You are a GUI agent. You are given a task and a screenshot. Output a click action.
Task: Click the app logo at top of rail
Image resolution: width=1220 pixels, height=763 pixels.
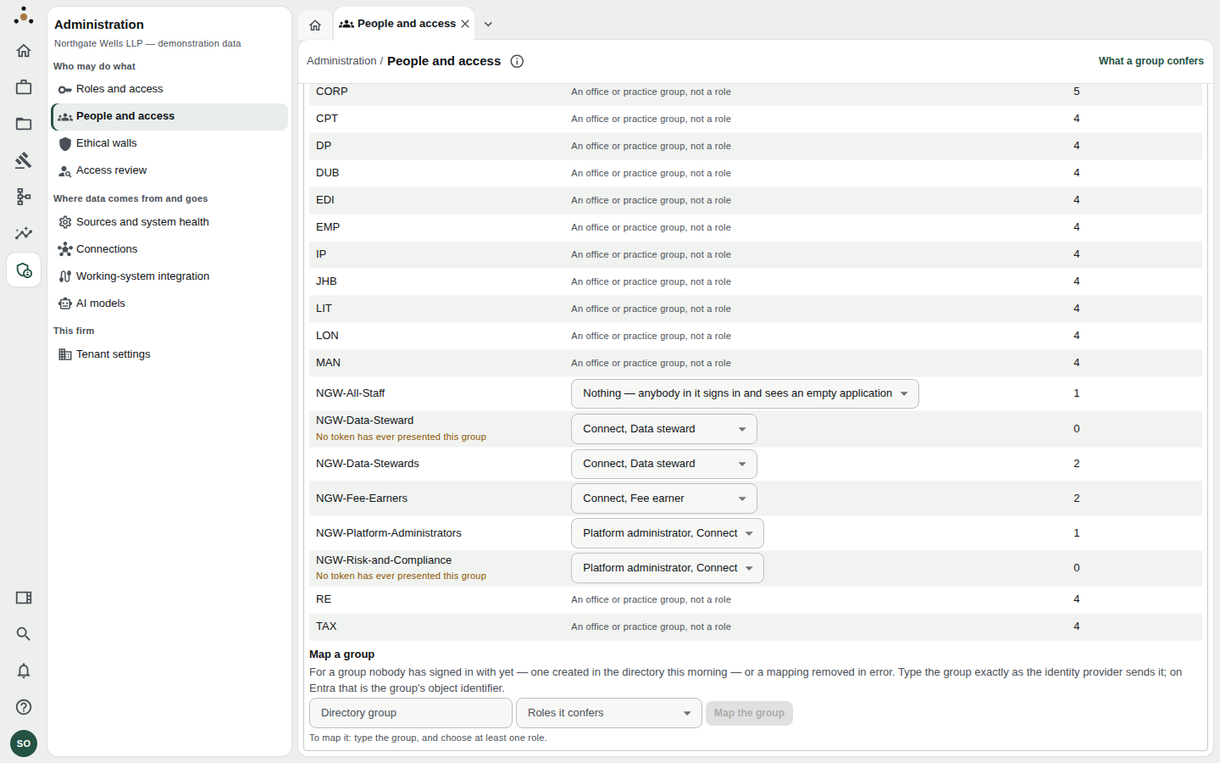(24, 15)
